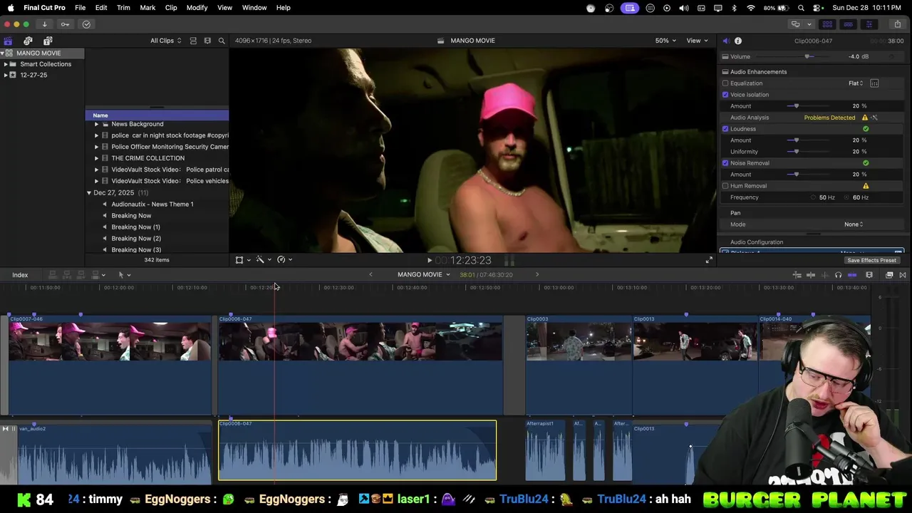Open the Pan Mode None dropdown
912x513 pixels.
854,224
